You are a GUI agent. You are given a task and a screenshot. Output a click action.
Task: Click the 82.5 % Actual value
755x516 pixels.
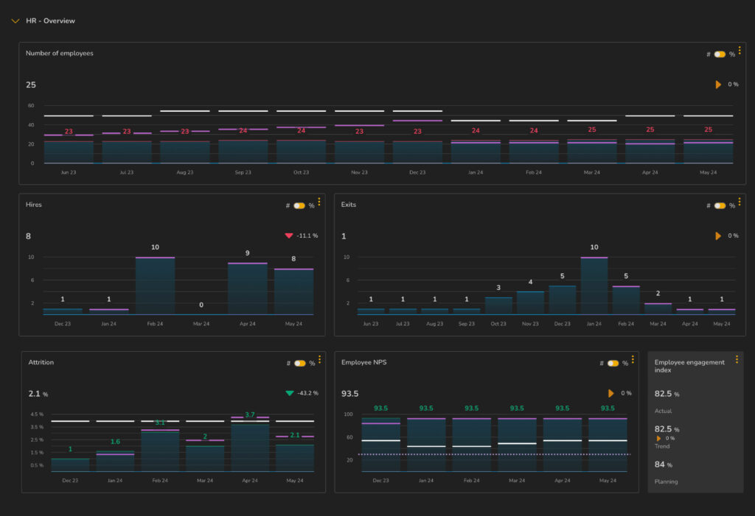(664, 393)
